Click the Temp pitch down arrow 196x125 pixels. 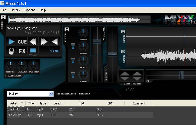[x=137, y=78]
